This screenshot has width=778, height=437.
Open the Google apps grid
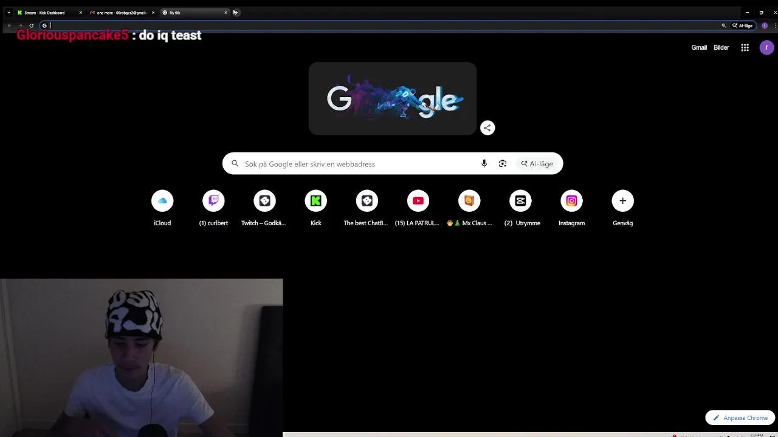click(x=745, y=47)
